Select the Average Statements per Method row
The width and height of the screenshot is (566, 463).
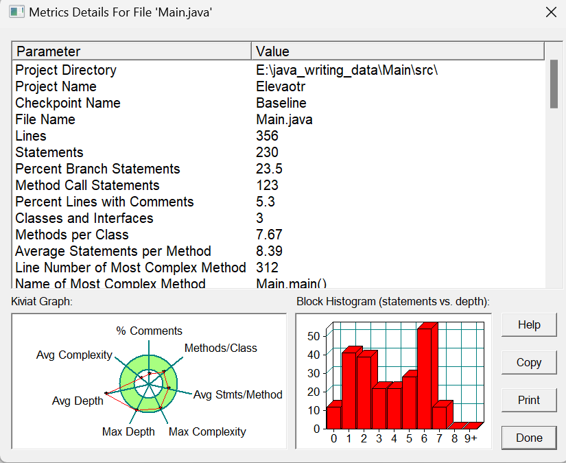pos(279,251)
